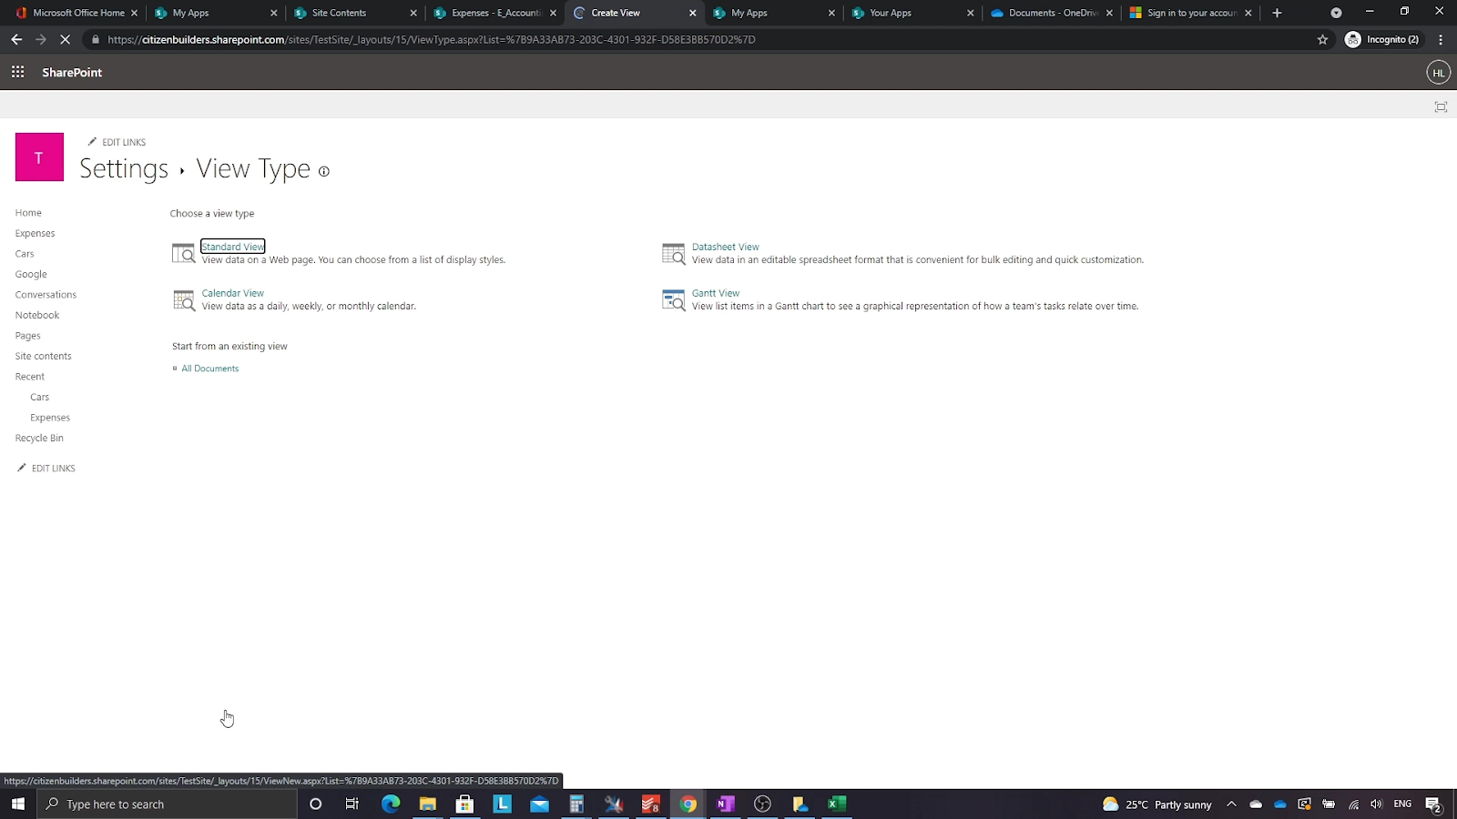The height and width of the screenshot is (819, 1457).
Task: Click the Standard View list icon
Action: coord(184,253)
